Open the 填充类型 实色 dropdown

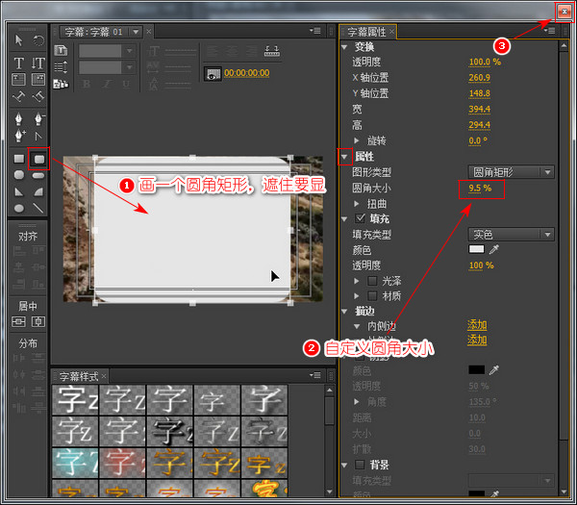pos(512,234)
